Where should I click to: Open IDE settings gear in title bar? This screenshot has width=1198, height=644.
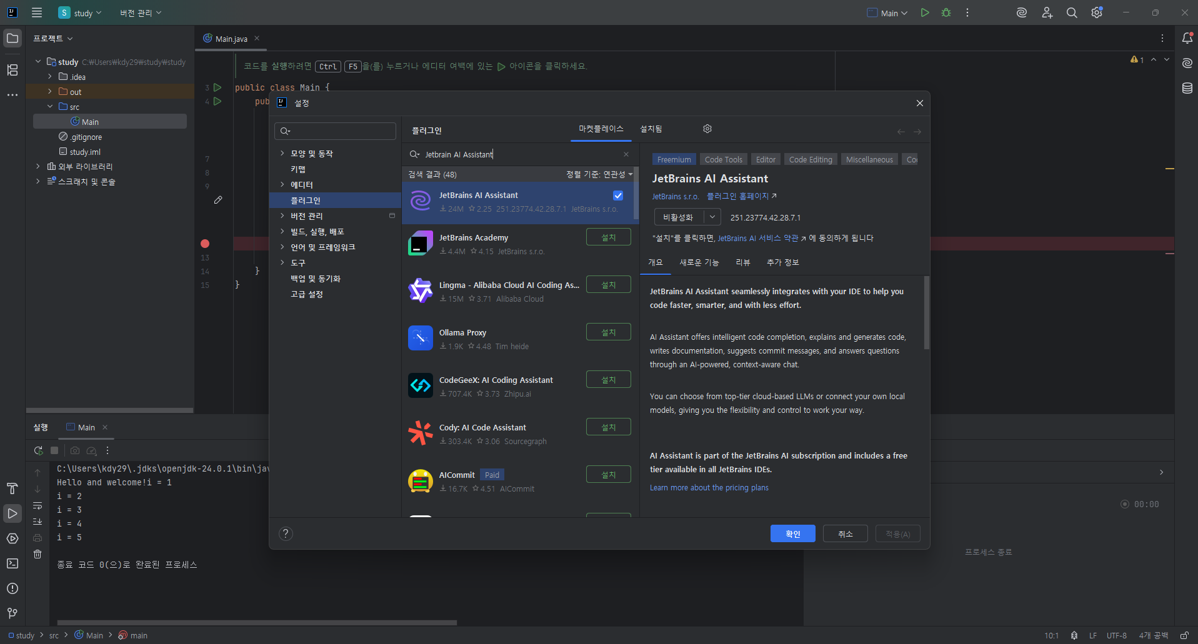pyautogui.click(x=1097, y=12)
